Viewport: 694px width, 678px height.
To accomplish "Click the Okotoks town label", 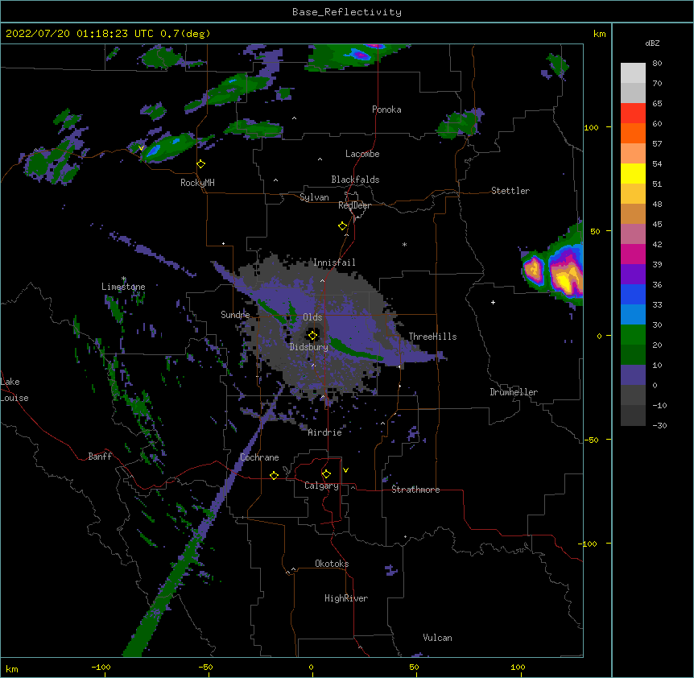I will pyautogui.click(x=332, y=564).
